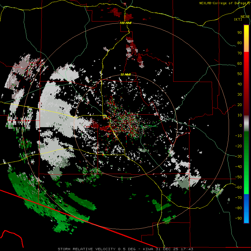This screenshot has height=251, width=251.
Task: Click the -20 value on the color scale
Action: pyautogui.click(x=238, y=146)
